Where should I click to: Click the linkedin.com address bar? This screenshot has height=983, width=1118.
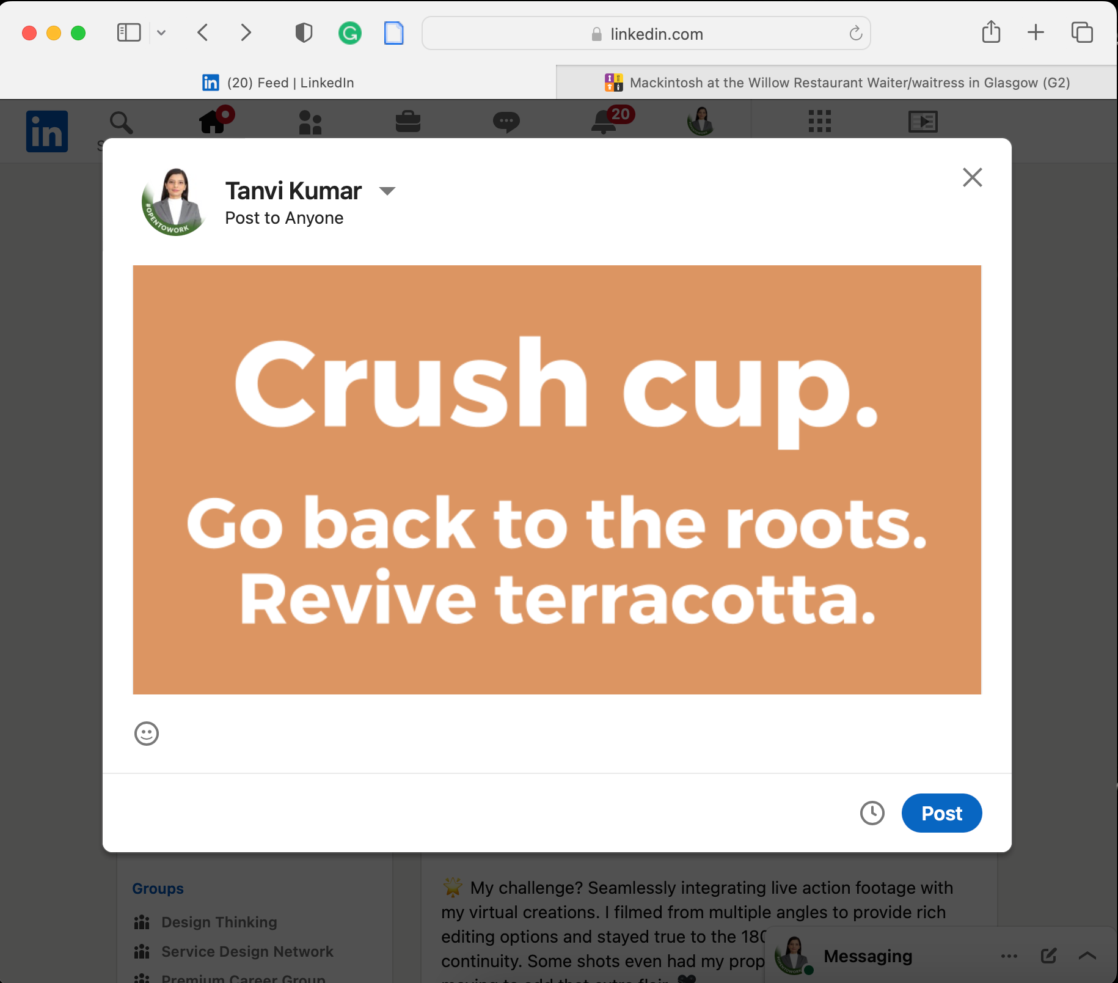click(x=646, y=33)
